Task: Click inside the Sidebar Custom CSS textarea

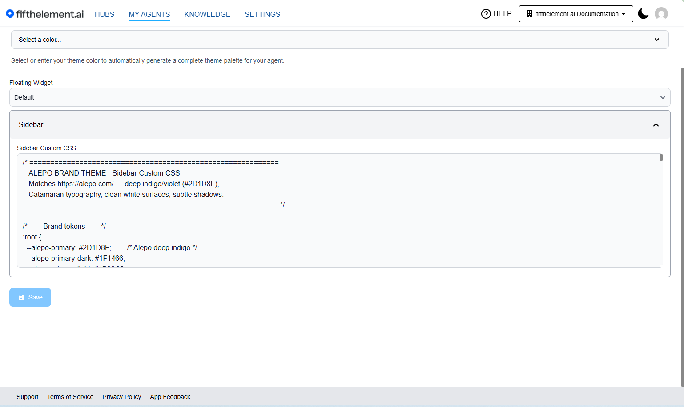Action: (x=340, y=211)
